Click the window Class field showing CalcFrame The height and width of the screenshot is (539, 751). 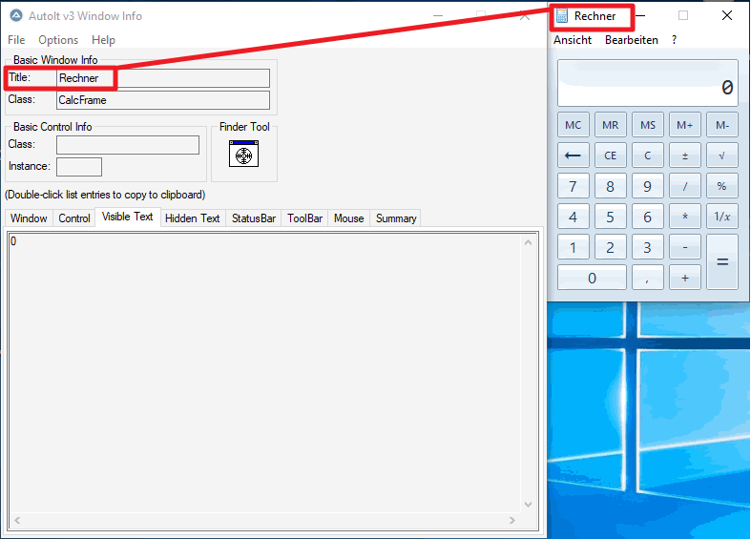[163, 100]
